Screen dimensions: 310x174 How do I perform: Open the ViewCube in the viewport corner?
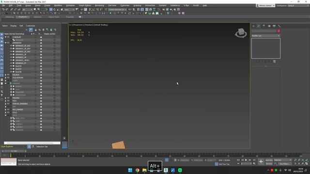[x=241, y=33]
